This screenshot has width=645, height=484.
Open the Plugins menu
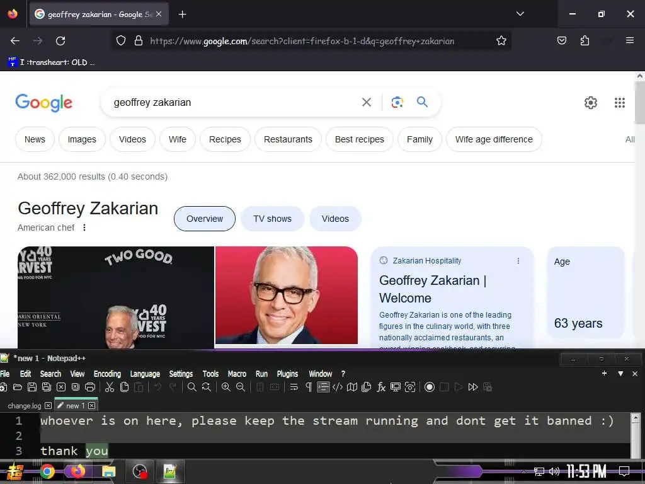coord(287,374)
